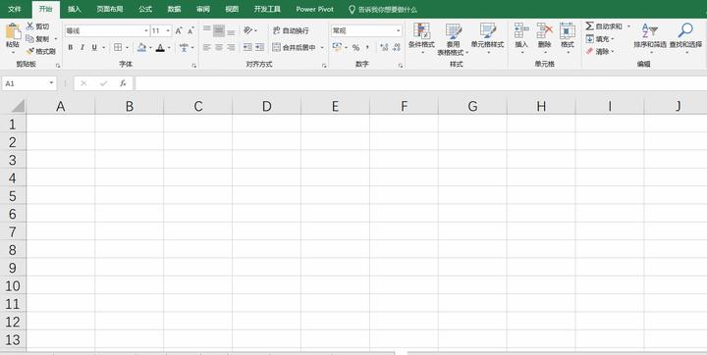Click the font color red A swatch

(x=160, y=47)
